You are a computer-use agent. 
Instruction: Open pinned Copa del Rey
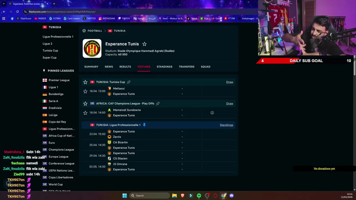click(x=57, y=122)
